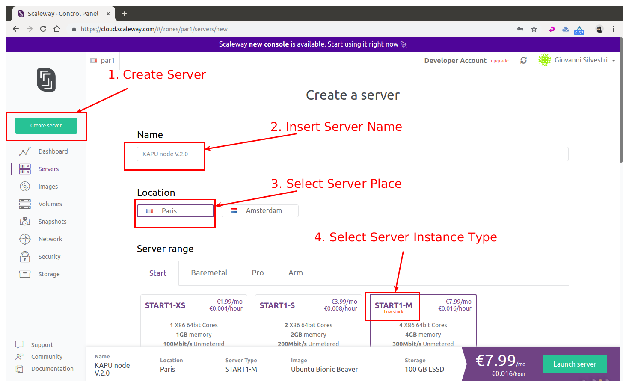Click the Scaleway logo in the sidebar
Image resolution: width=629 pixels, height=391 pixels.
pos(46,80)
